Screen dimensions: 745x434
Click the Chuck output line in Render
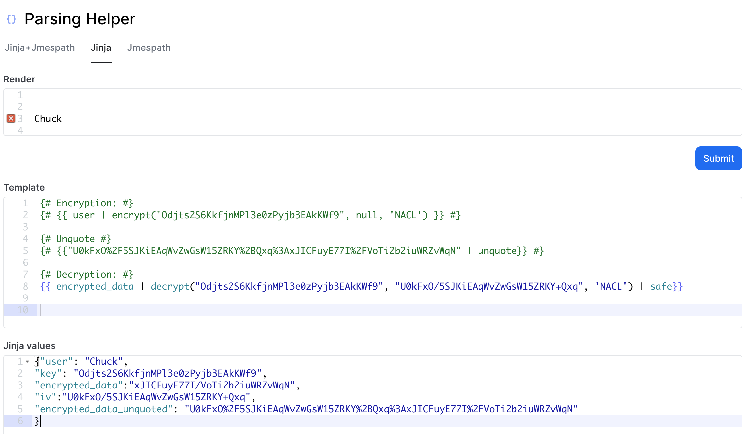[48, 119]
